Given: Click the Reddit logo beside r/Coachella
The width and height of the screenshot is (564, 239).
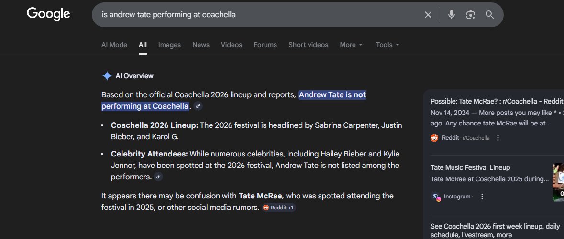Looking at the screenshot, I should point(434,138).
